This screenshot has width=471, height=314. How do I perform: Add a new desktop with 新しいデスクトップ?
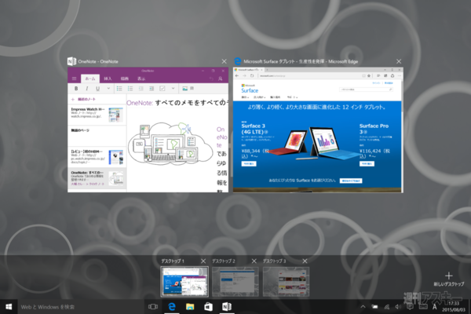[449, 279]
